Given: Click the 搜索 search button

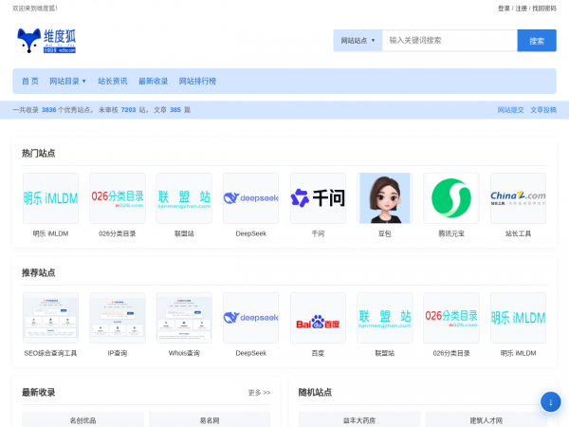Looking at the screenshot, I should click(537, 40).
